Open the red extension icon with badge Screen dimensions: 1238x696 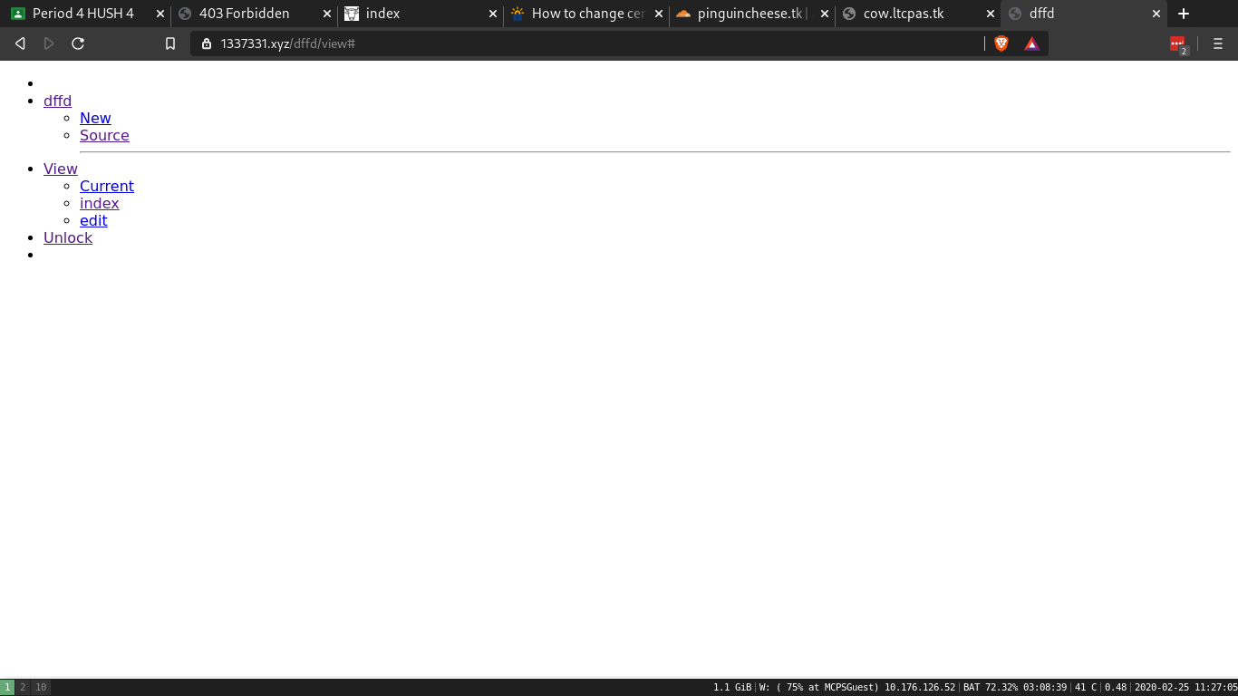pyautogui.click(x=1177, y=43)
